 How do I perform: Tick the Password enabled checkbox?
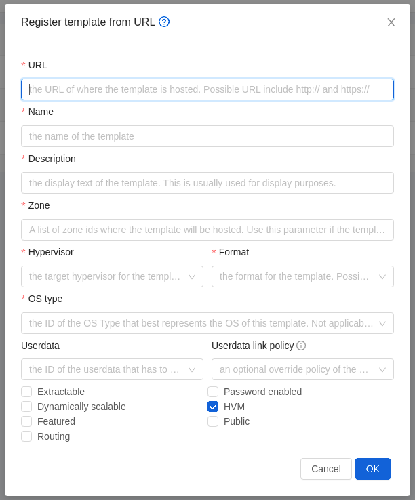(x=213, y=392)
